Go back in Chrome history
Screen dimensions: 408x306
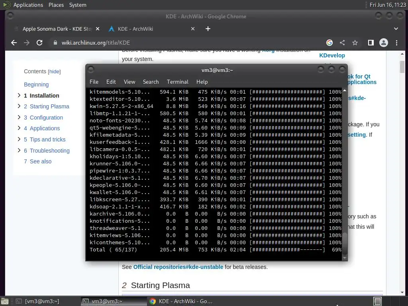14,43
